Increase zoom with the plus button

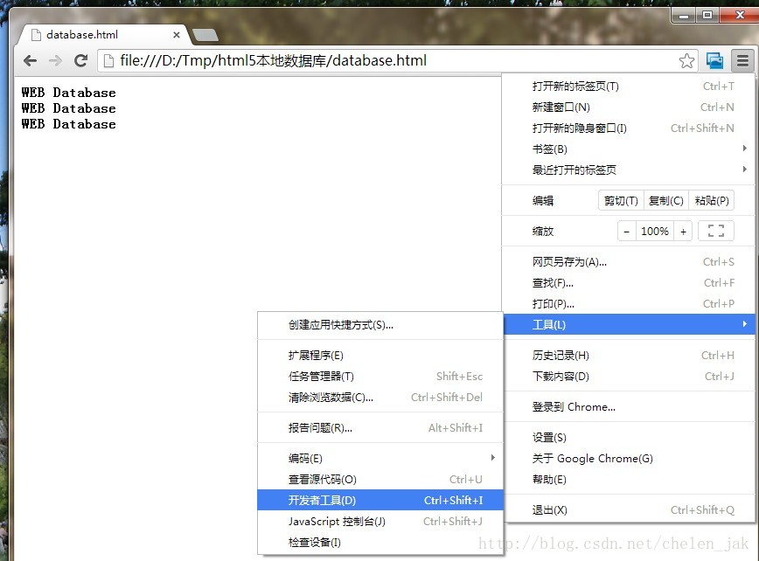[x=683, y=232]
